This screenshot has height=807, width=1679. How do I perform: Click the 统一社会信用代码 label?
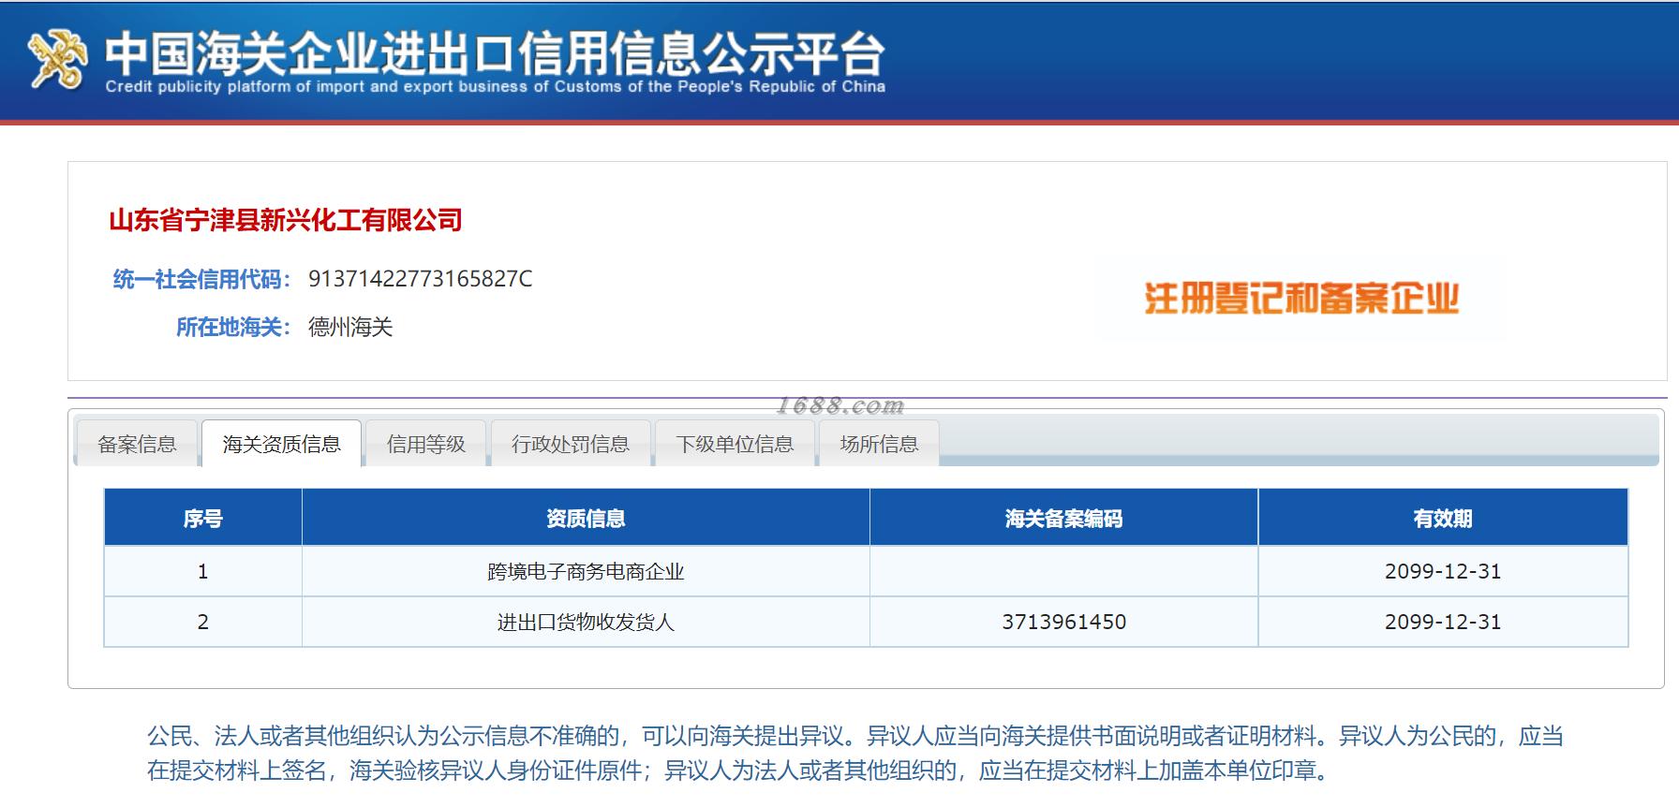pyautogui.click(x=202, y=279)
